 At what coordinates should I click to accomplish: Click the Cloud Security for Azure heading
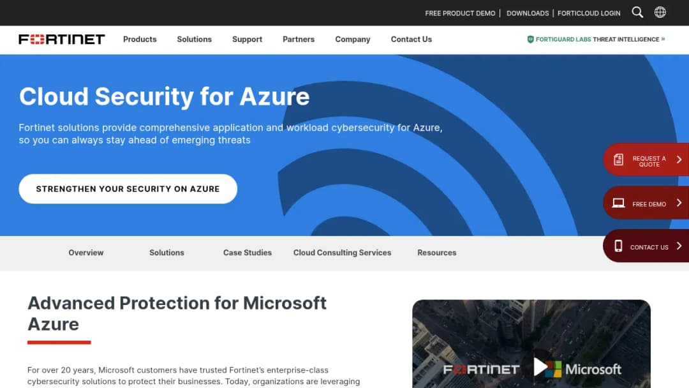tap(164, 96)
